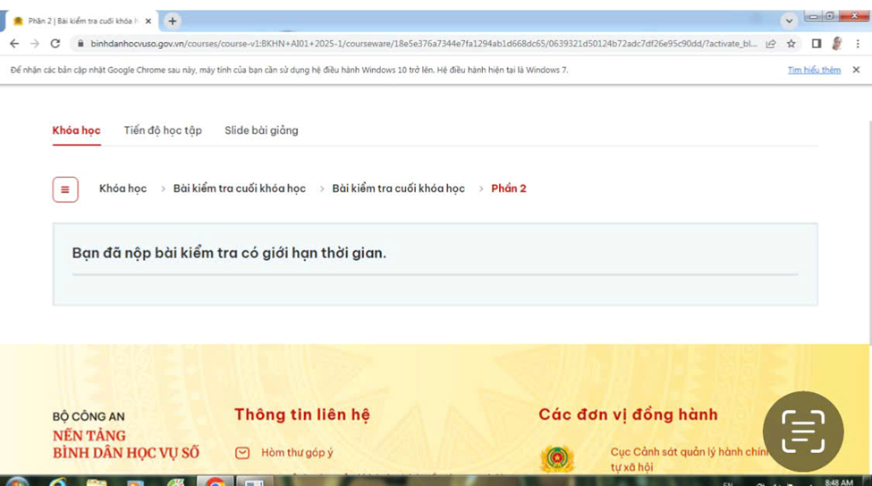Open Chrome's three-dot menu
The width and height of the screenshot is (872, 486).
(858, 43)
